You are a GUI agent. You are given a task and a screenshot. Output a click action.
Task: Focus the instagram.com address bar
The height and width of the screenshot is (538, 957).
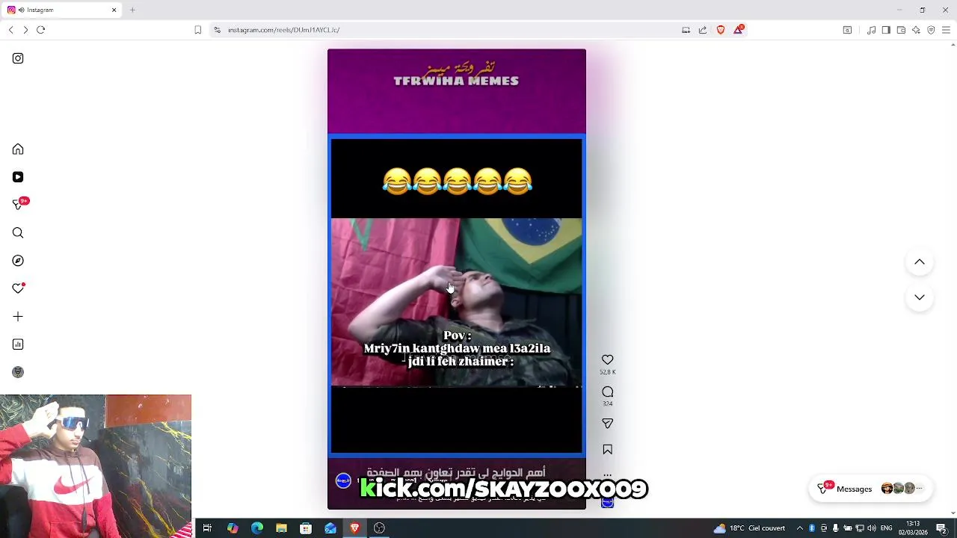tap(449, 30)
